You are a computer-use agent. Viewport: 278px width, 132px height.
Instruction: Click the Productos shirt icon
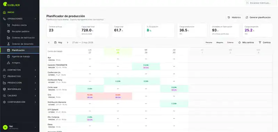coord(5,76)
